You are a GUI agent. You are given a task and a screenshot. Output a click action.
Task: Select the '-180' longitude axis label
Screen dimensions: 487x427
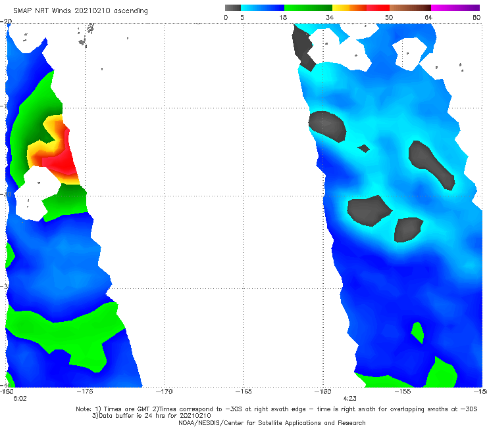[x=7, y=392]
